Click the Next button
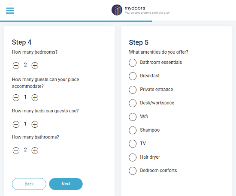The height and width of the screenshot is (196, 236). [66, 184]
